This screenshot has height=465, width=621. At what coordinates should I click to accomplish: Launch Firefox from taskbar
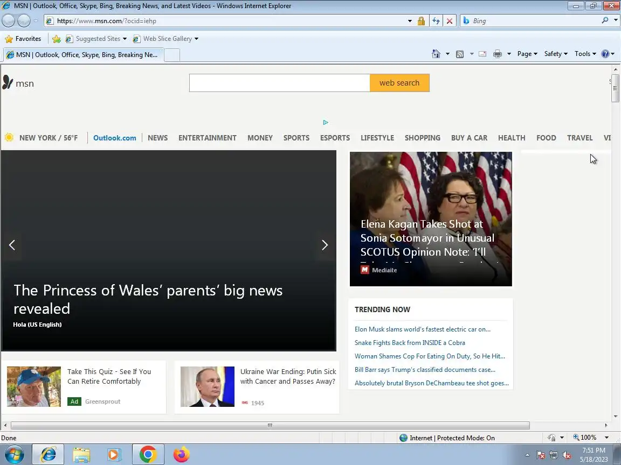click(181, 455)
